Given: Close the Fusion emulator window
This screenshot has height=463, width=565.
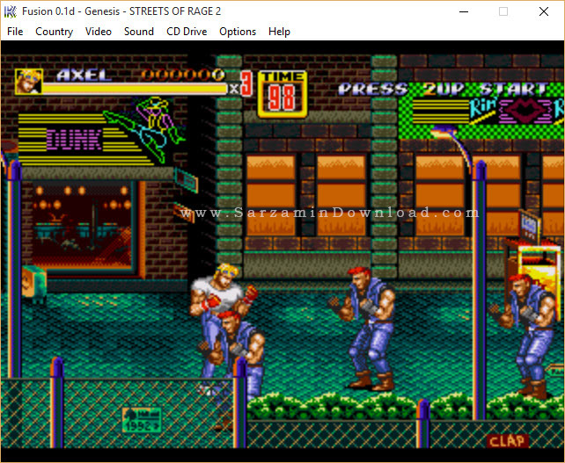Looking at the screenshot, I should (x=544, y=11).
